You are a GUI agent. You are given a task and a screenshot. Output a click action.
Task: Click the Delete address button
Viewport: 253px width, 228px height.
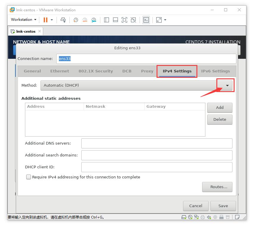click(220, 119)
